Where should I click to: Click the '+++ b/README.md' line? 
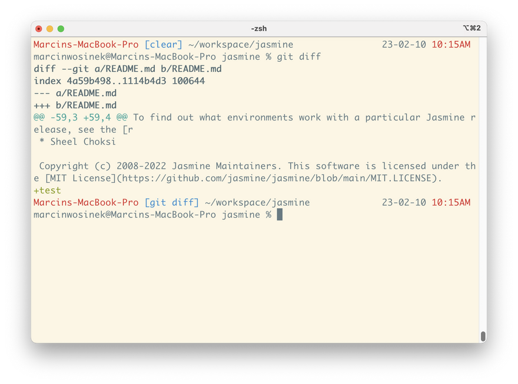[75, 105]
